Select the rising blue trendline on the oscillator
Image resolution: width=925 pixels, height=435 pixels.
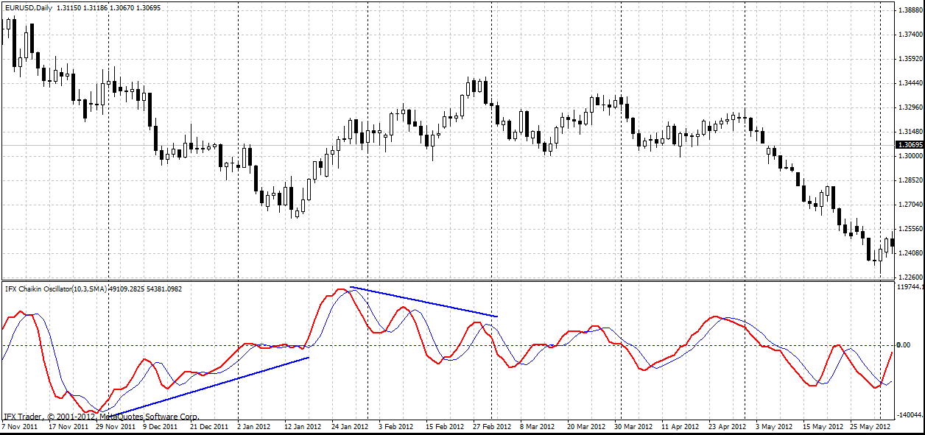(214, 386)
